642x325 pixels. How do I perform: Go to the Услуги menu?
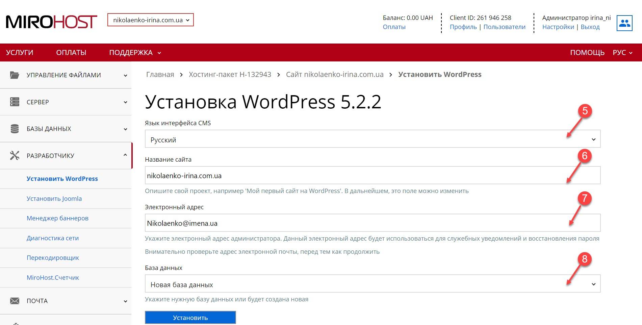pyautogui.click(x=20, y=52)
